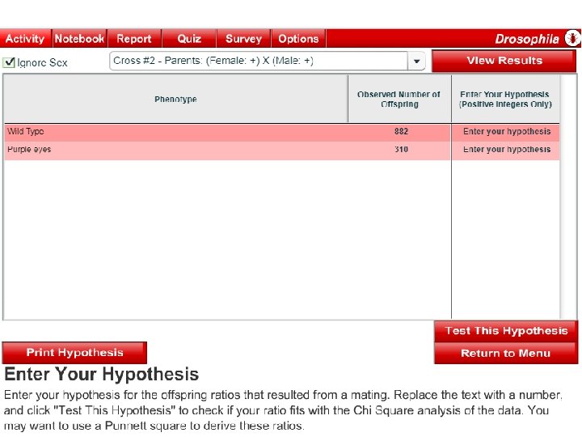Click Test This Hypothesis button
The height and width of the screenshot is (437, 582).
506,331
